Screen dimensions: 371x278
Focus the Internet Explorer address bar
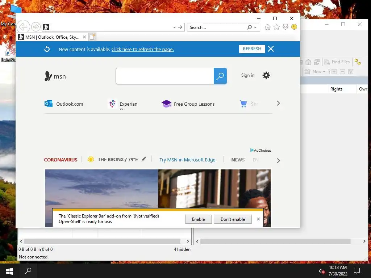point(107,27)
